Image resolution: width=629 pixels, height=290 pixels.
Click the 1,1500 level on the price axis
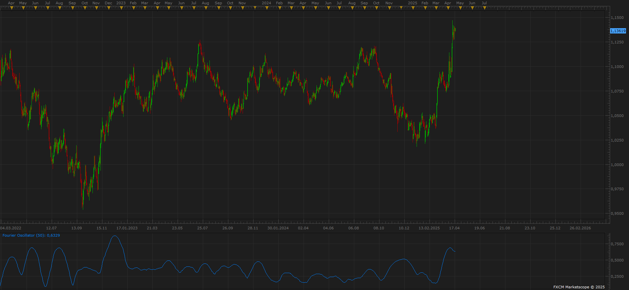(617, 18)
